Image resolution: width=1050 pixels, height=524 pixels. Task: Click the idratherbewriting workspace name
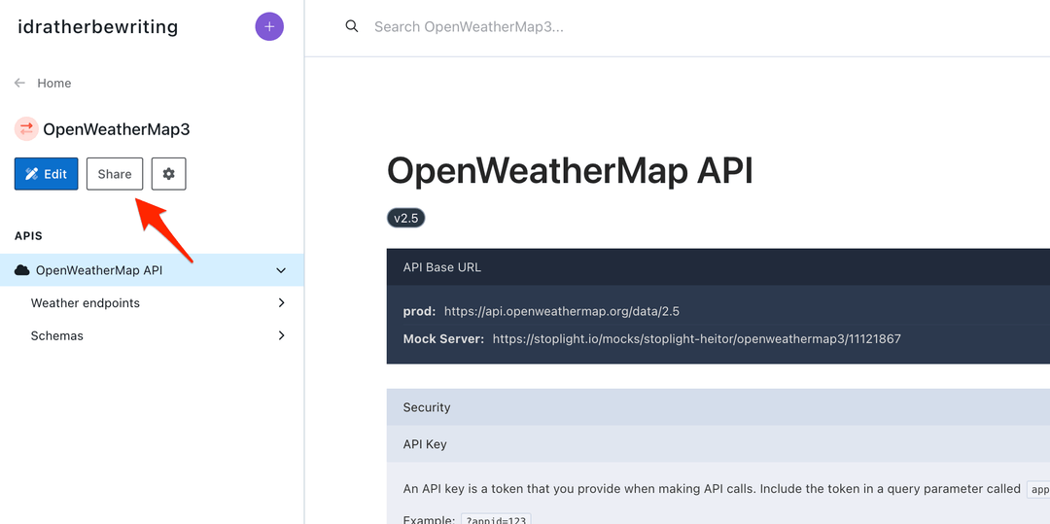tap(98, 27)
